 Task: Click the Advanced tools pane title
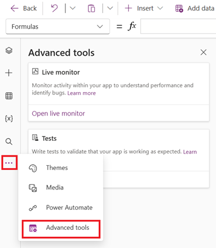[x=61, y=53]
